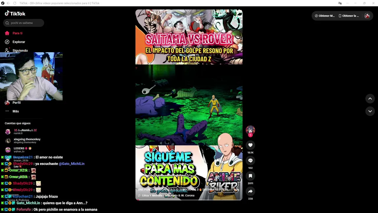Click the Explorar compass icon

[x=7, y=42]
